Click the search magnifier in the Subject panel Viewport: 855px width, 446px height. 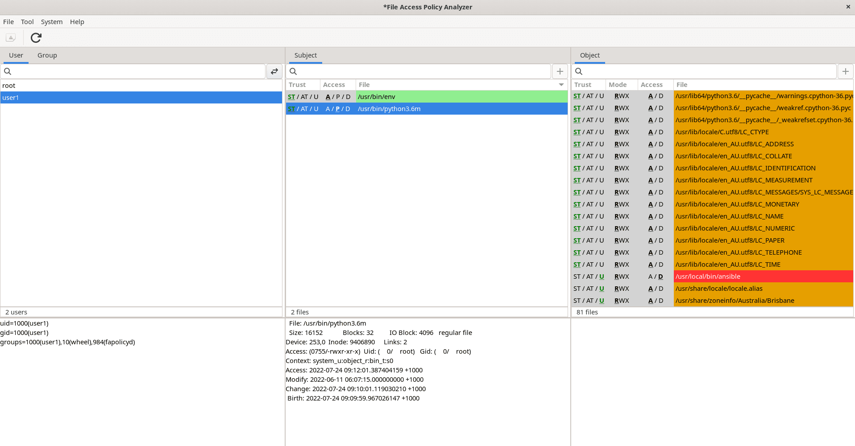[293, 71]
